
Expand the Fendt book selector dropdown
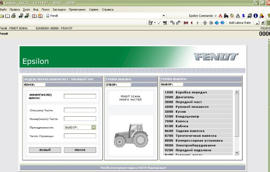[x=164, y=16]
